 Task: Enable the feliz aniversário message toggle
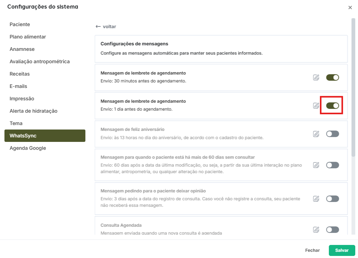coord(332,134)
